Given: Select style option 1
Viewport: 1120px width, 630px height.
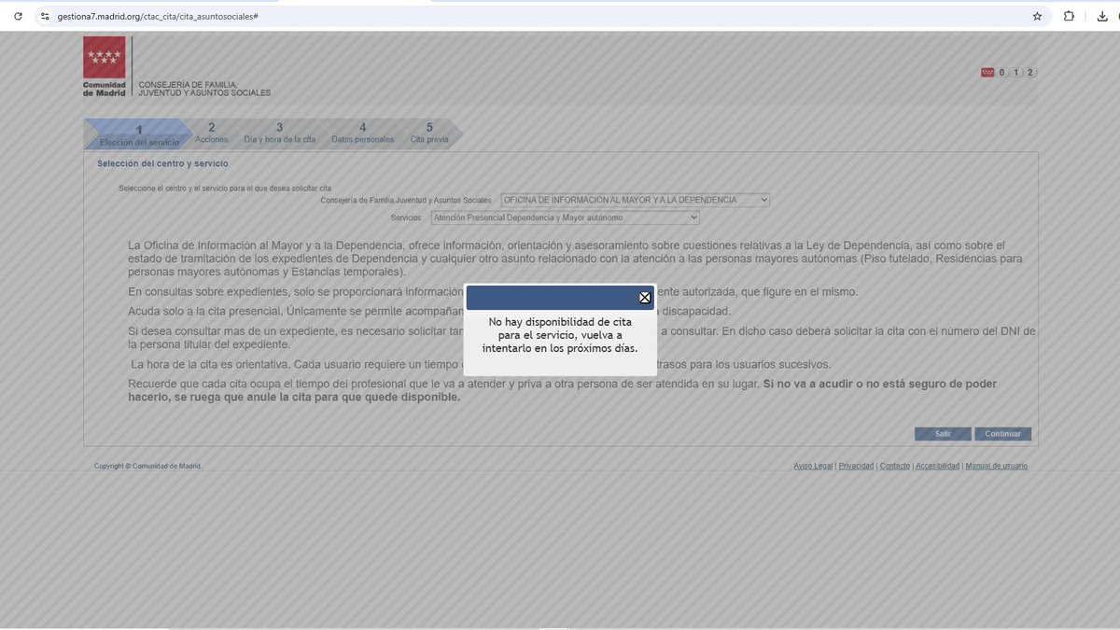Looking at the screenshot, I should click(x=1015, y=73).
